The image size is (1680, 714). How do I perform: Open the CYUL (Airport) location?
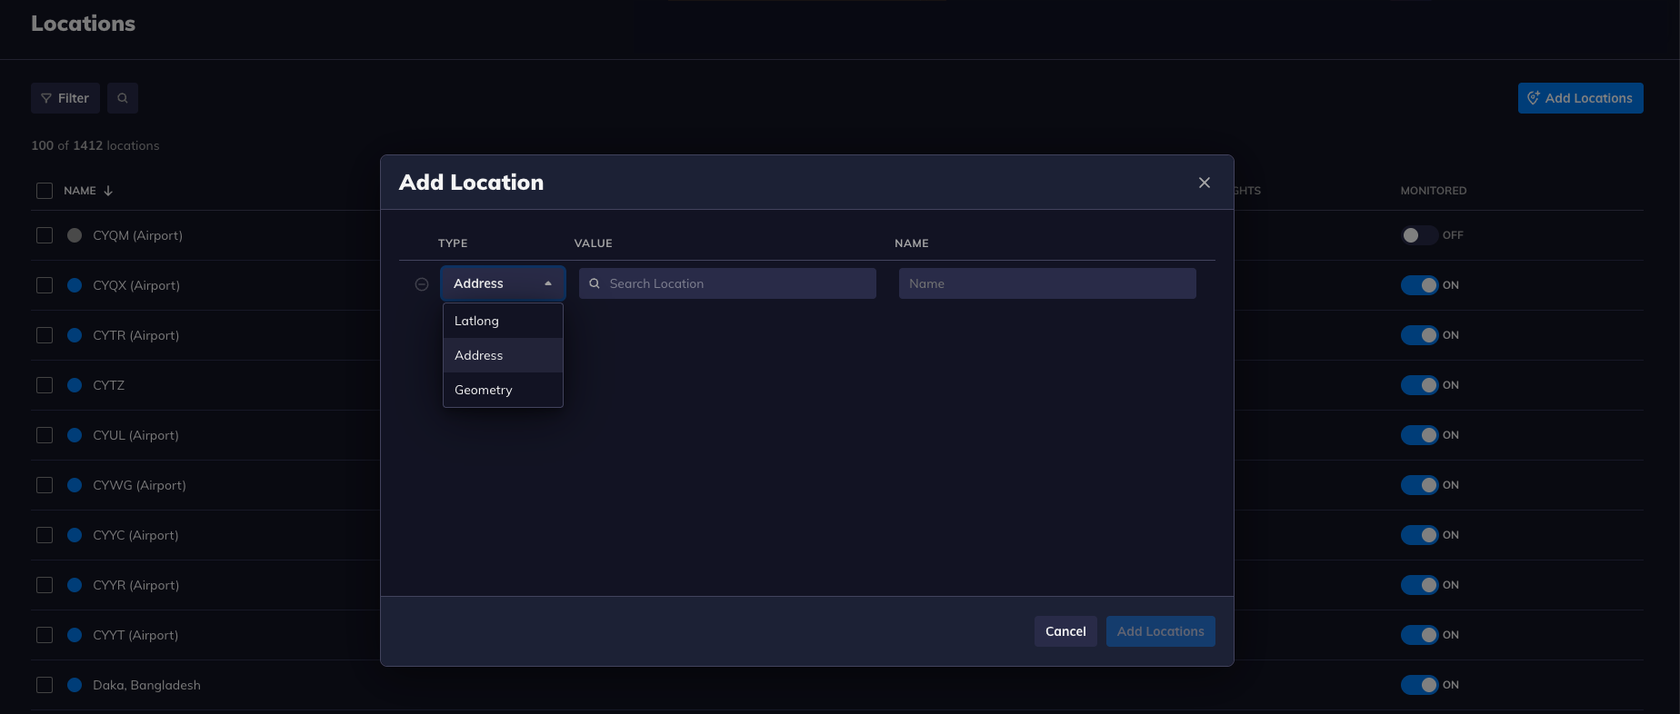135,435
